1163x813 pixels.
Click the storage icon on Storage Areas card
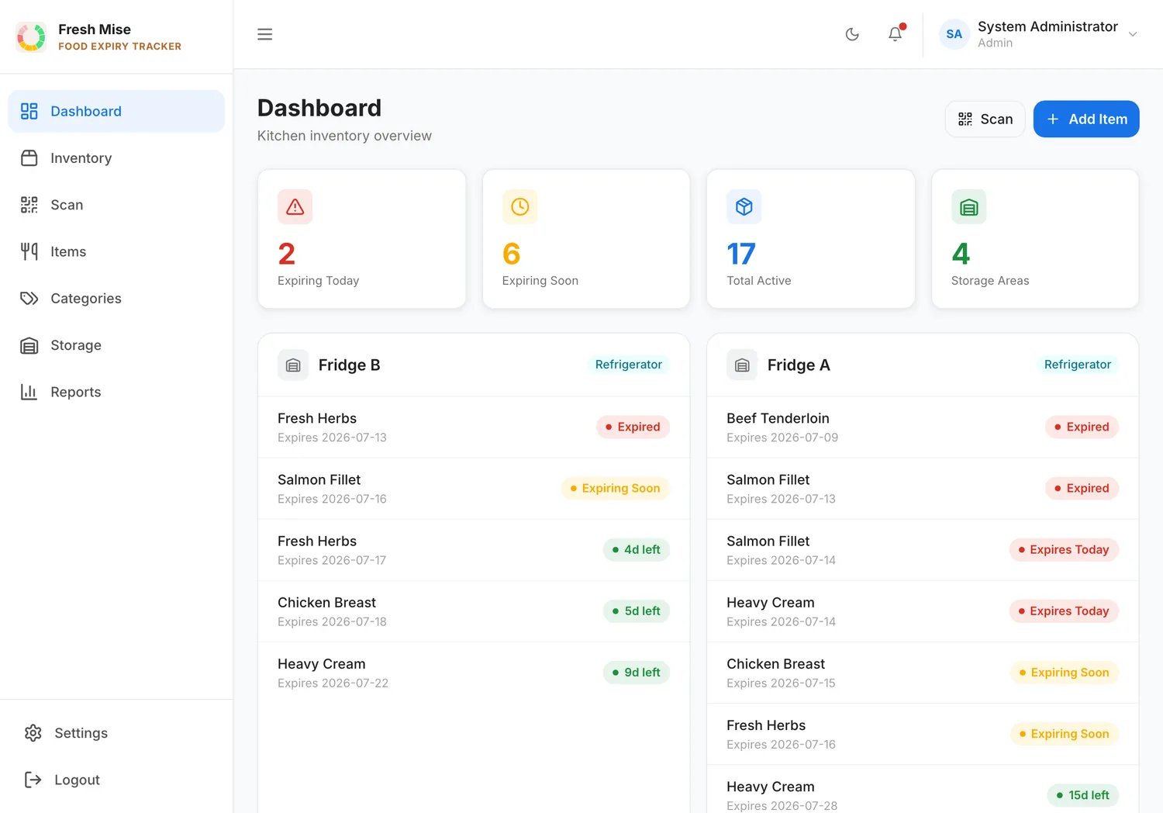point(969,207)
